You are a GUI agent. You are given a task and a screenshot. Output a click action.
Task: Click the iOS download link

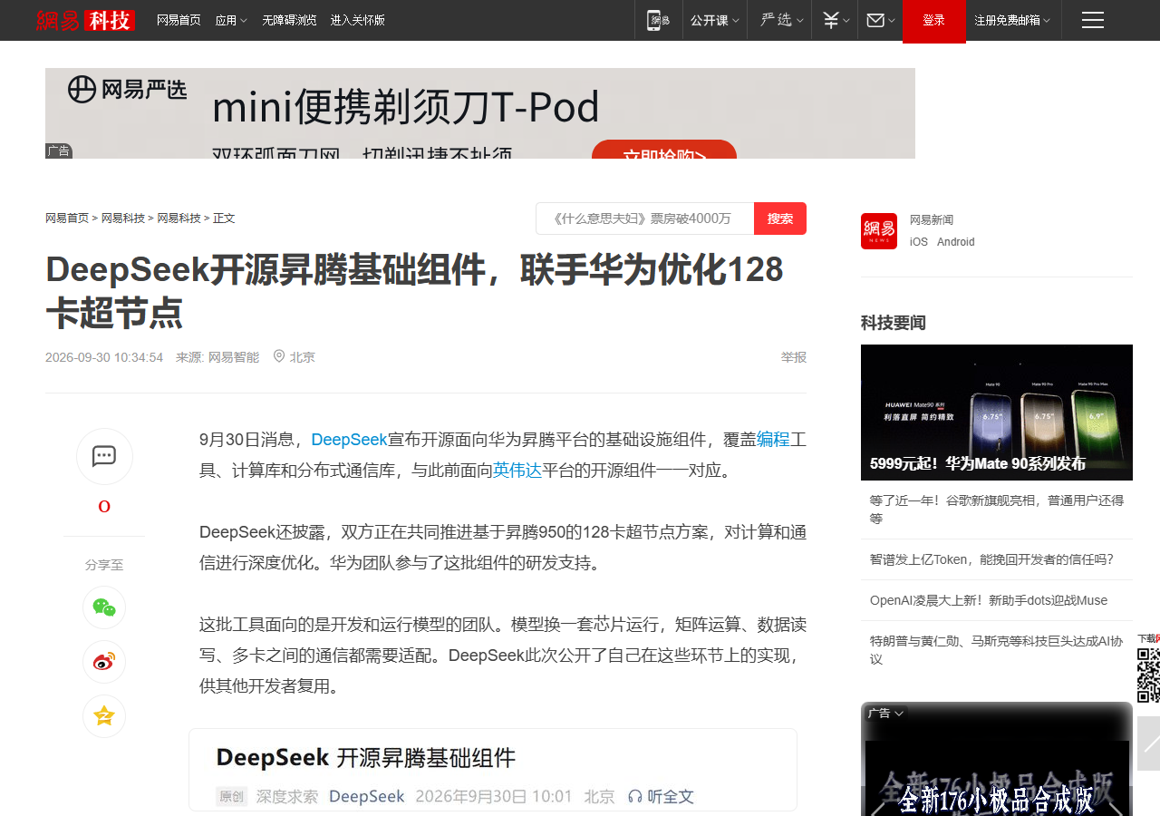click(919, 242)
